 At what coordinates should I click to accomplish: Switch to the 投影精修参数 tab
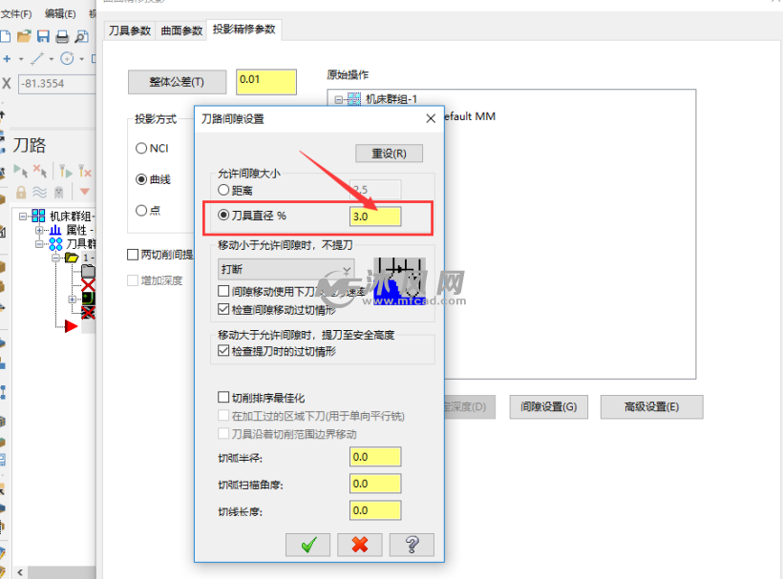pos(243,30)
